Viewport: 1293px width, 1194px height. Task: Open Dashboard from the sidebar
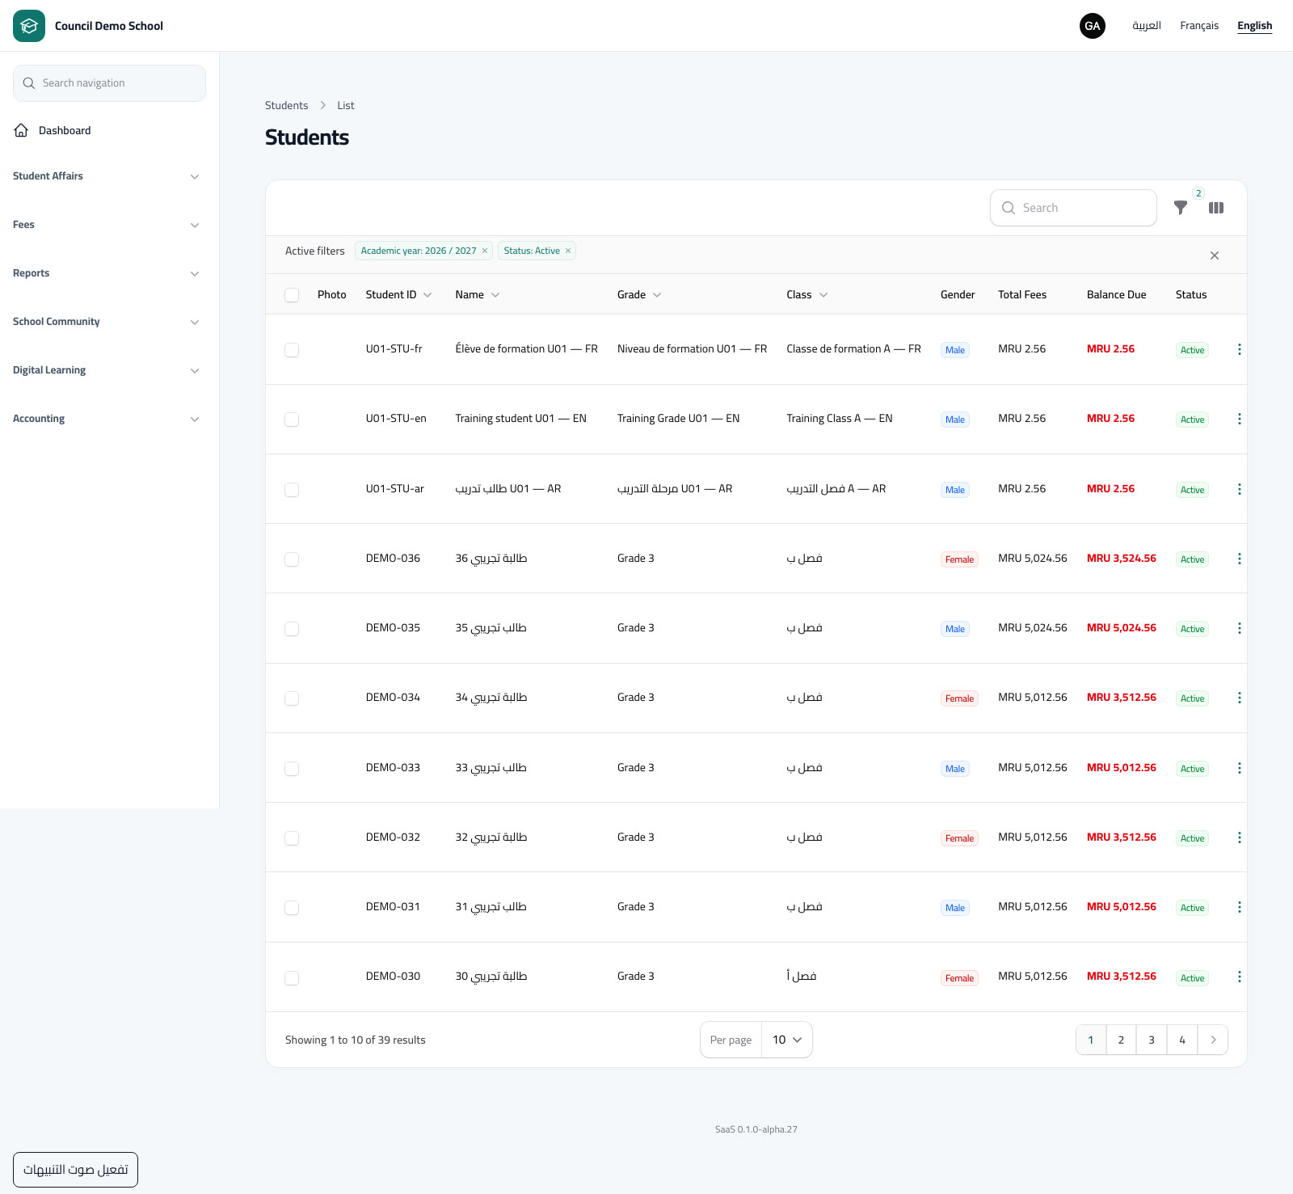65,130
